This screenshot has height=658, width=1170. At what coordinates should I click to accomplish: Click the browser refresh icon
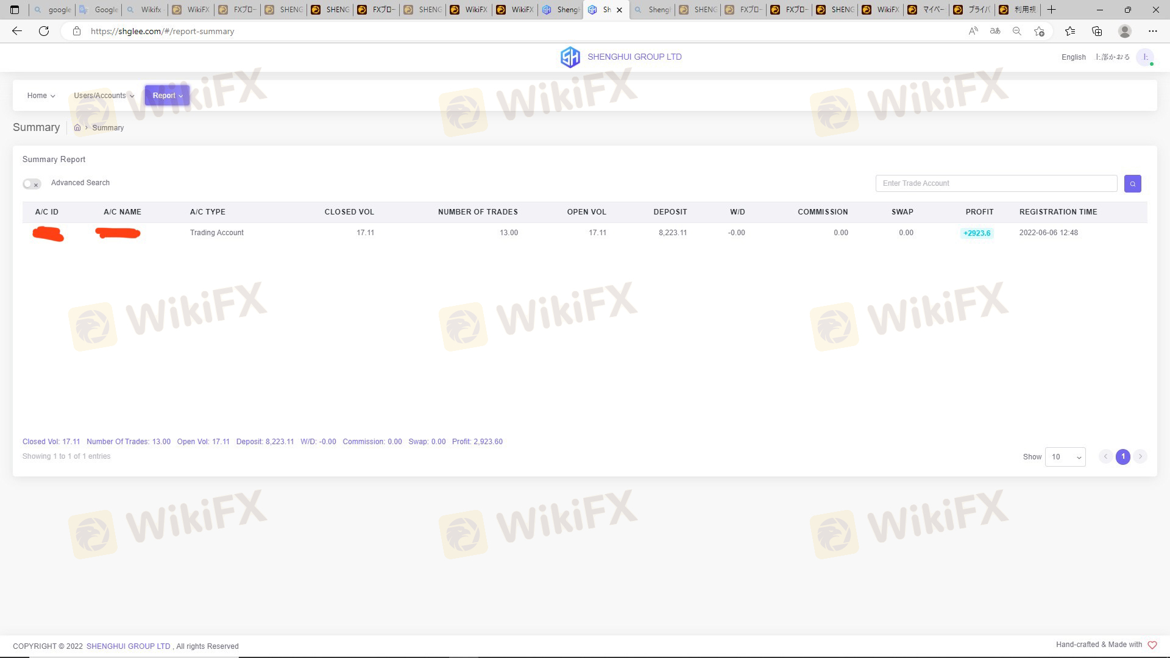44,31
